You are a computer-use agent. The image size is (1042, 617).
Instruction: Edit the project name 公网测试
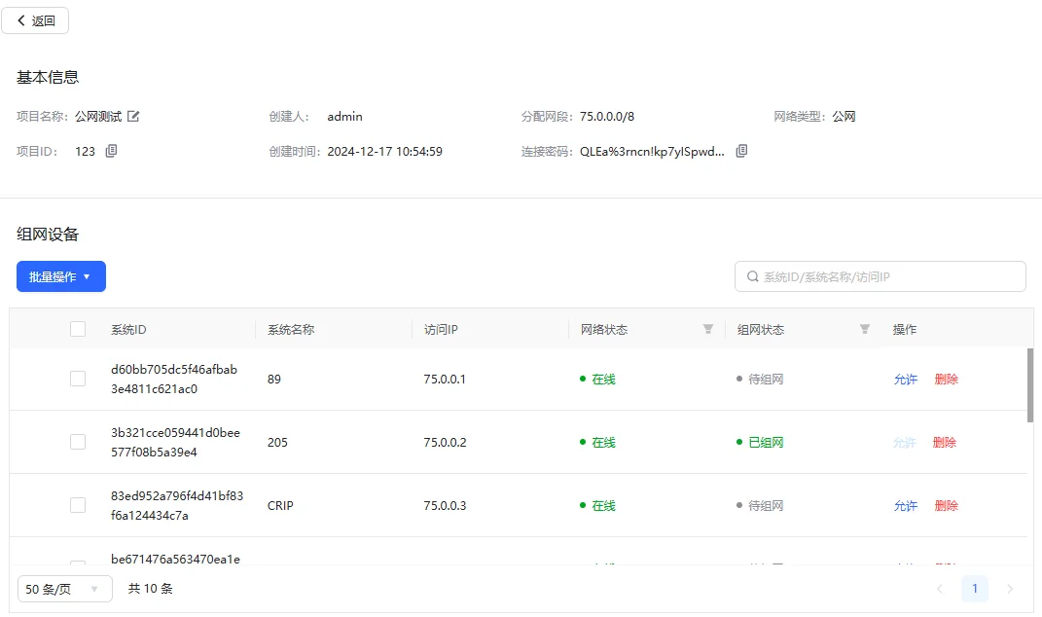[x=133, y=117]
